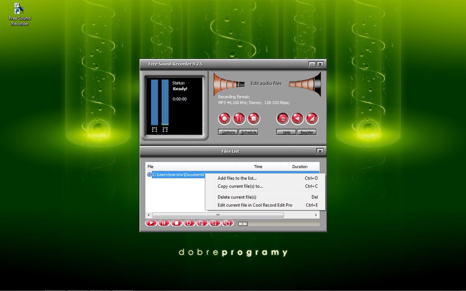The image size is (466, 291).
Task: Pause playback in the Files List toolbar
Action: pyautogui.click(x=164, y=223)
